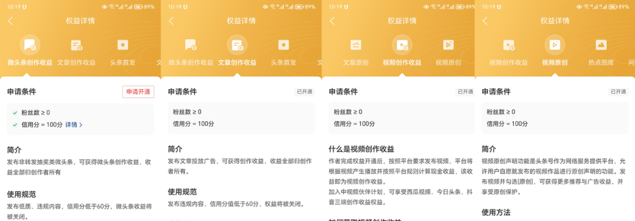Tap 简介 heading above 发布非转发抽奖类微头条
Viewport: 635px width, 221px height.
coord(14,150)
